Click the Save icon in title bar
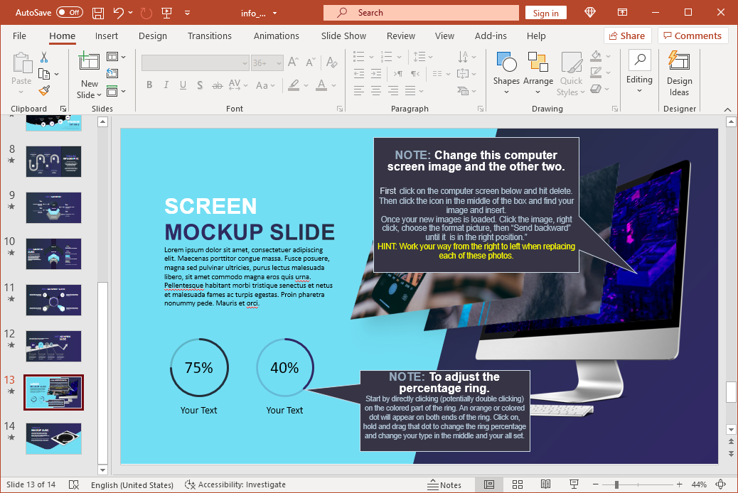Image resolution: width=738 pixels, height=493 pixels. [x=98, y=13]
